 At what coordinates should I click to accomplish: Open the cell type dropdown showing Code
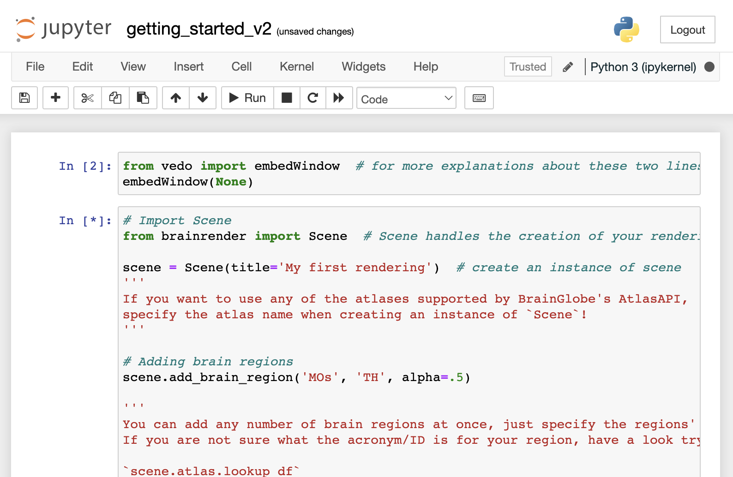[x=406, y=98]
